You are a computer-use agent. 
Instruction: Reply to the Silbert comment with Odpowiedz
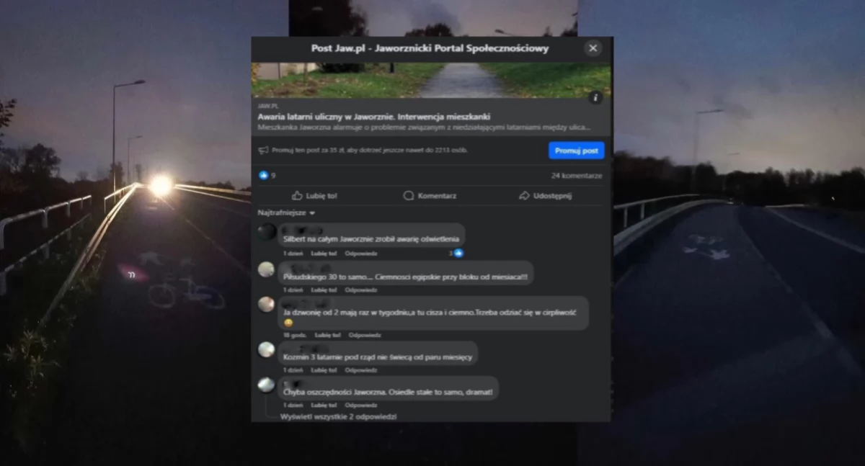click(361, 254)
